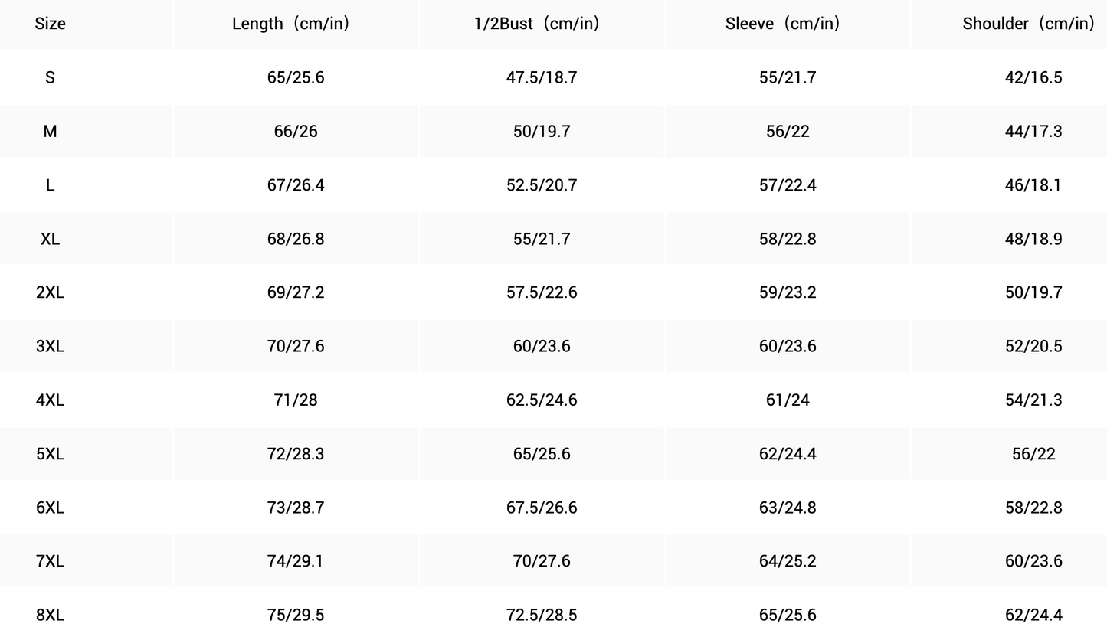The width and height of the screenshot is (1107, 640).
Task: Click the Size column header
Action: (x=50, y=24)
